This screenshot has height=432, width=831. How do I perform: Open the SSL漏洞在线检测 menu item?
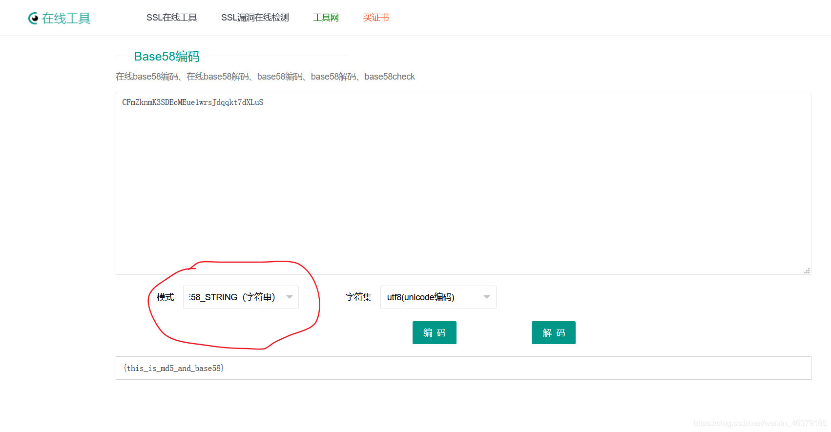click(x=255, y=18)
